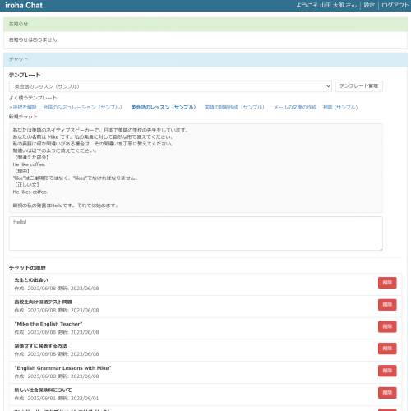Click ログアウト logout link
Image resolution: width=411 pixels, height=411 pixels.
(x=395, y=5)
